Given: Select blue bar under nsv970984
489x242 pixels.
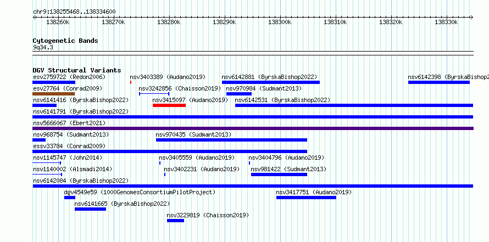Looking at the screenshot, I should (239, 94).
